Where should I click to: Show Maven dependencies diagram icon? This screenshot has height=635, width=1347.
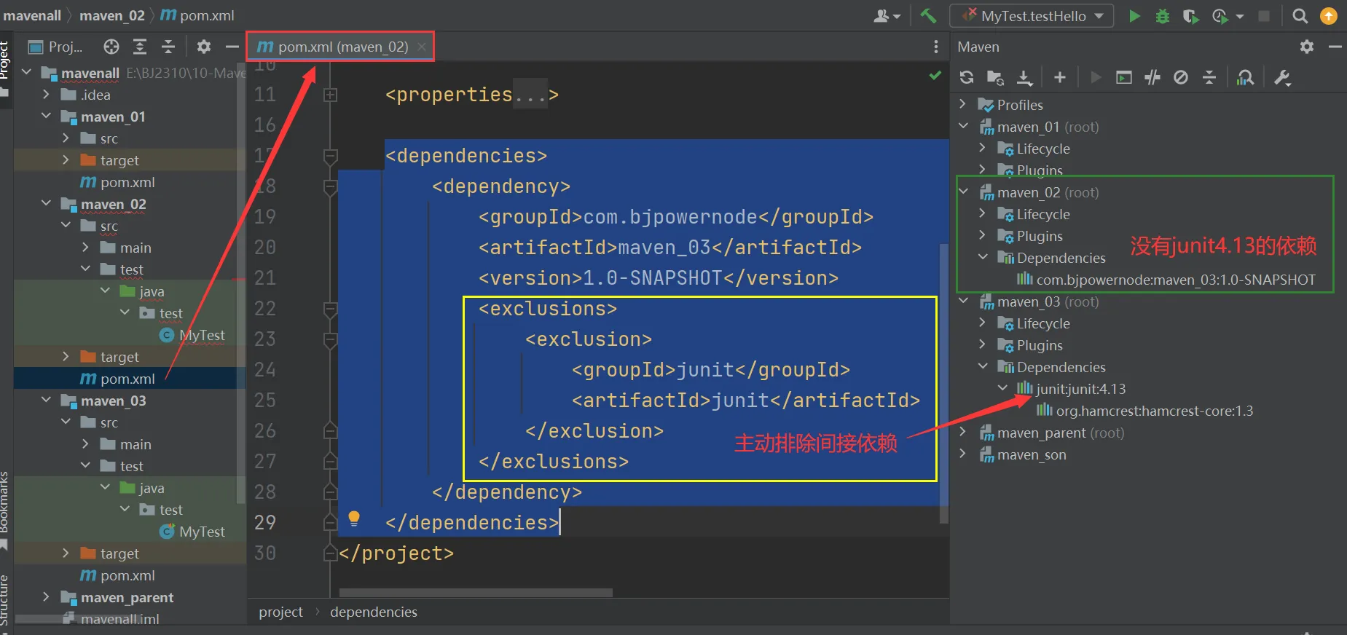pyautogui.click(x=1246, y=77)
